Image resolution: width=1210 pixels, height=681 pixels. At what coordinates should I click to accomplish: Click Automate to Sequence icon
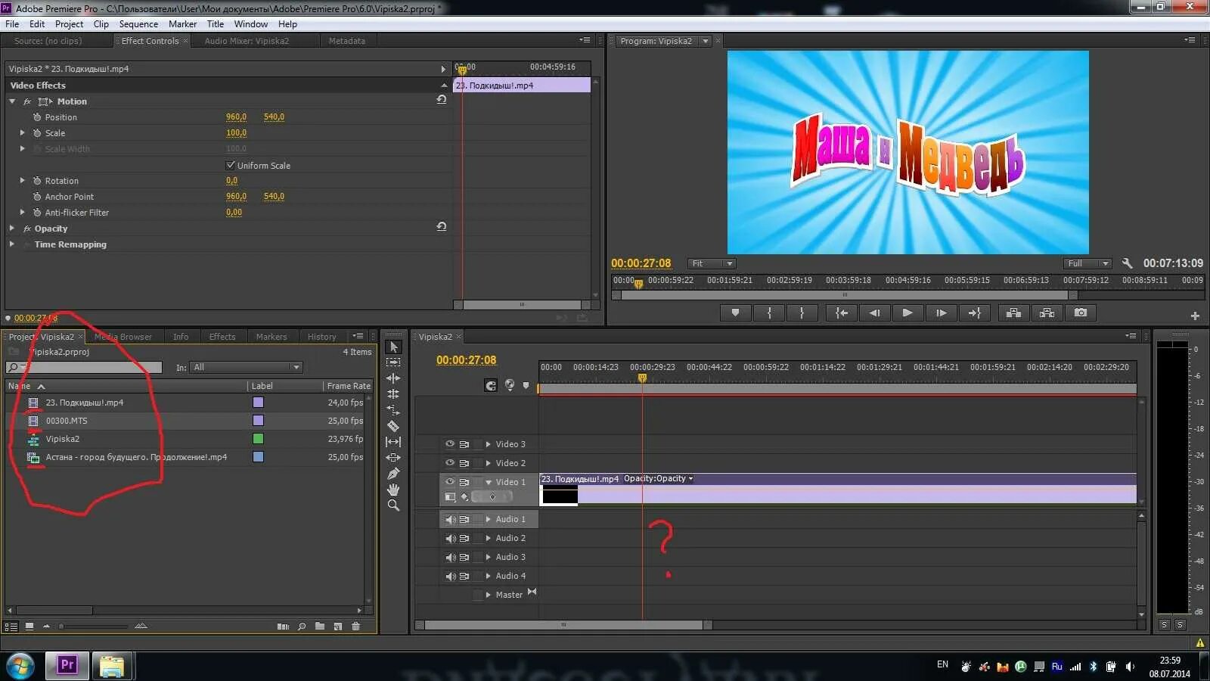coord(283,627)
